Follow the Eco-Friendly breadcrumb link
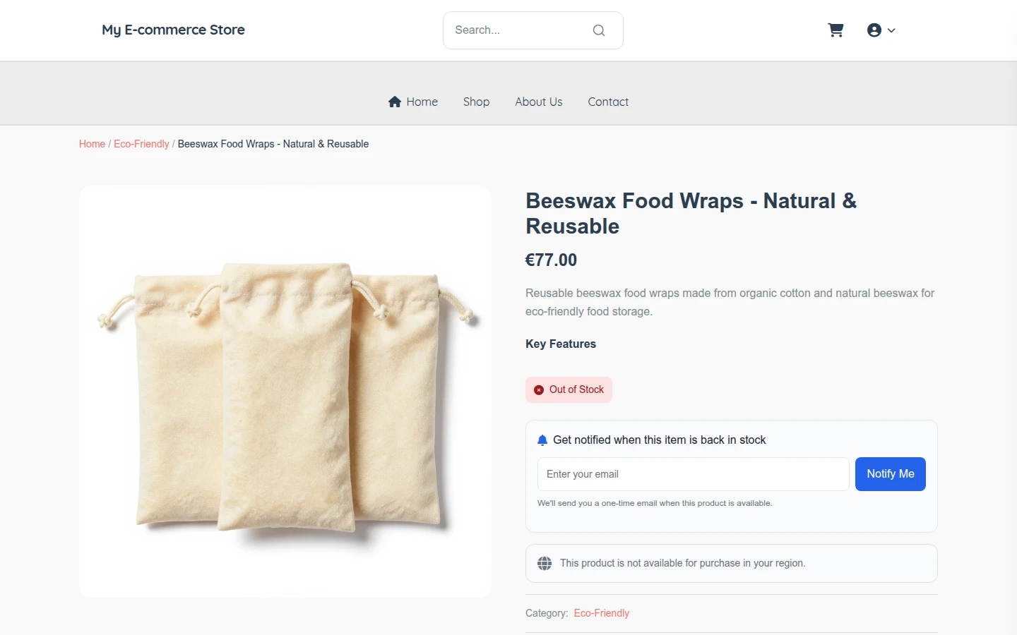1017x635 pixels. pos(141,144)
